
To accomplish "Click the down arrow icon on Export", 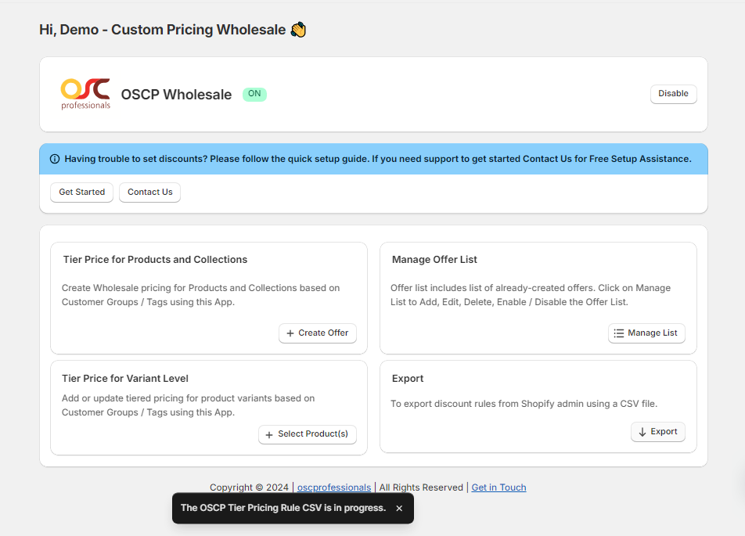I will 642,432.
